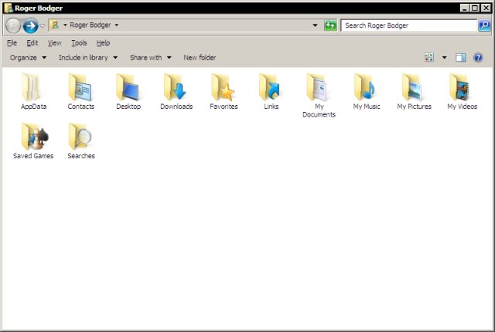Open the Tools menu
The width and height of the screenshot is (495, 332).
[79, 43]
